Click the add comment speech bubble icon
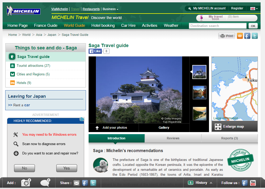The width and height of the screenshot is (265, 189). coord(45,183)
